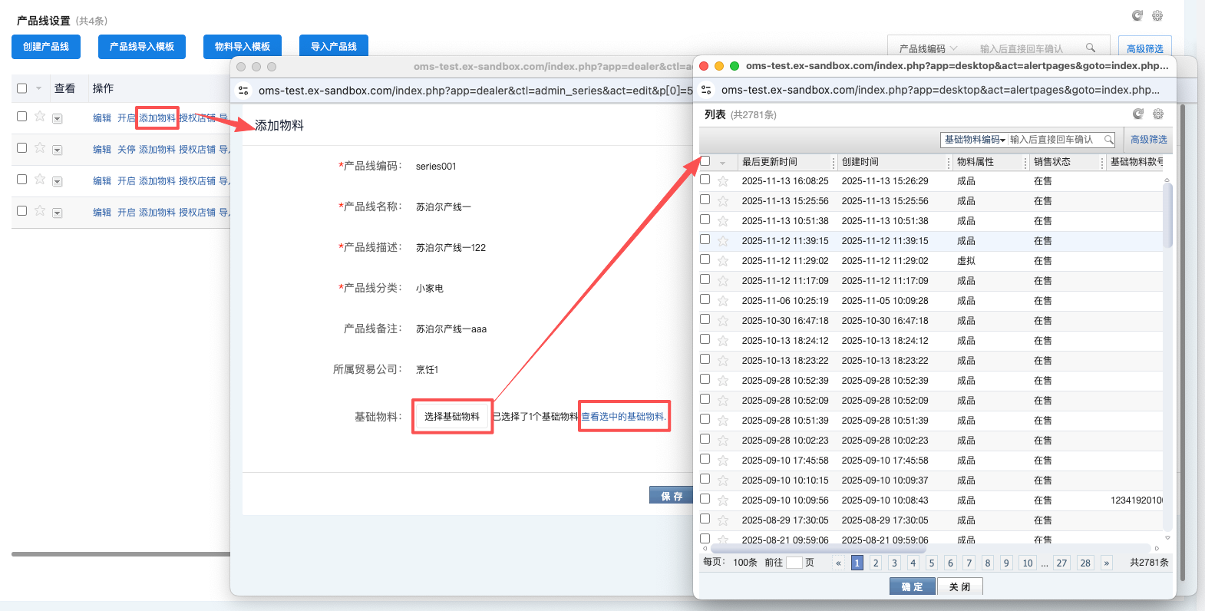Focus the 前往 page number input
The image size is (1205, 611).
tap(794, 563)
